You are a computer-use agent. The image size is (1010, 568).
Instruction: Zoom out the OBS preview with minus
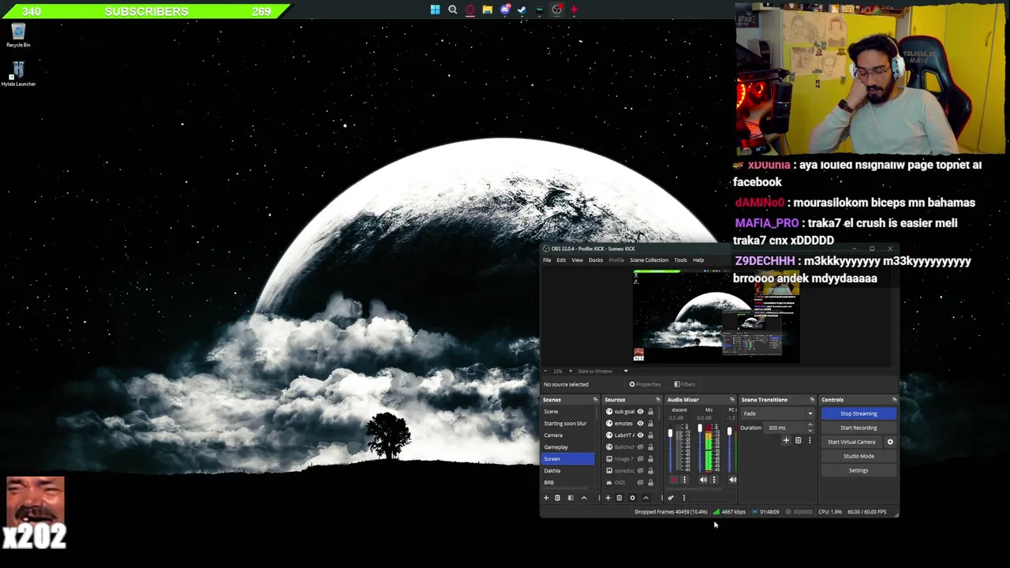pos(547,371)
